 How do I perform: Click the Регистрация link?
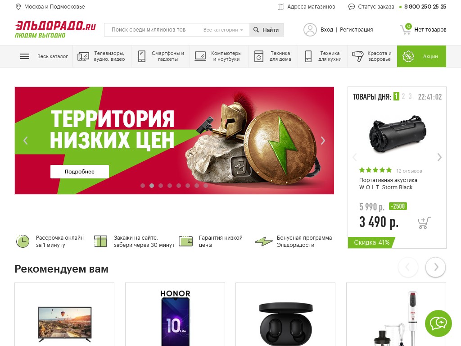(x=357, y=30)
